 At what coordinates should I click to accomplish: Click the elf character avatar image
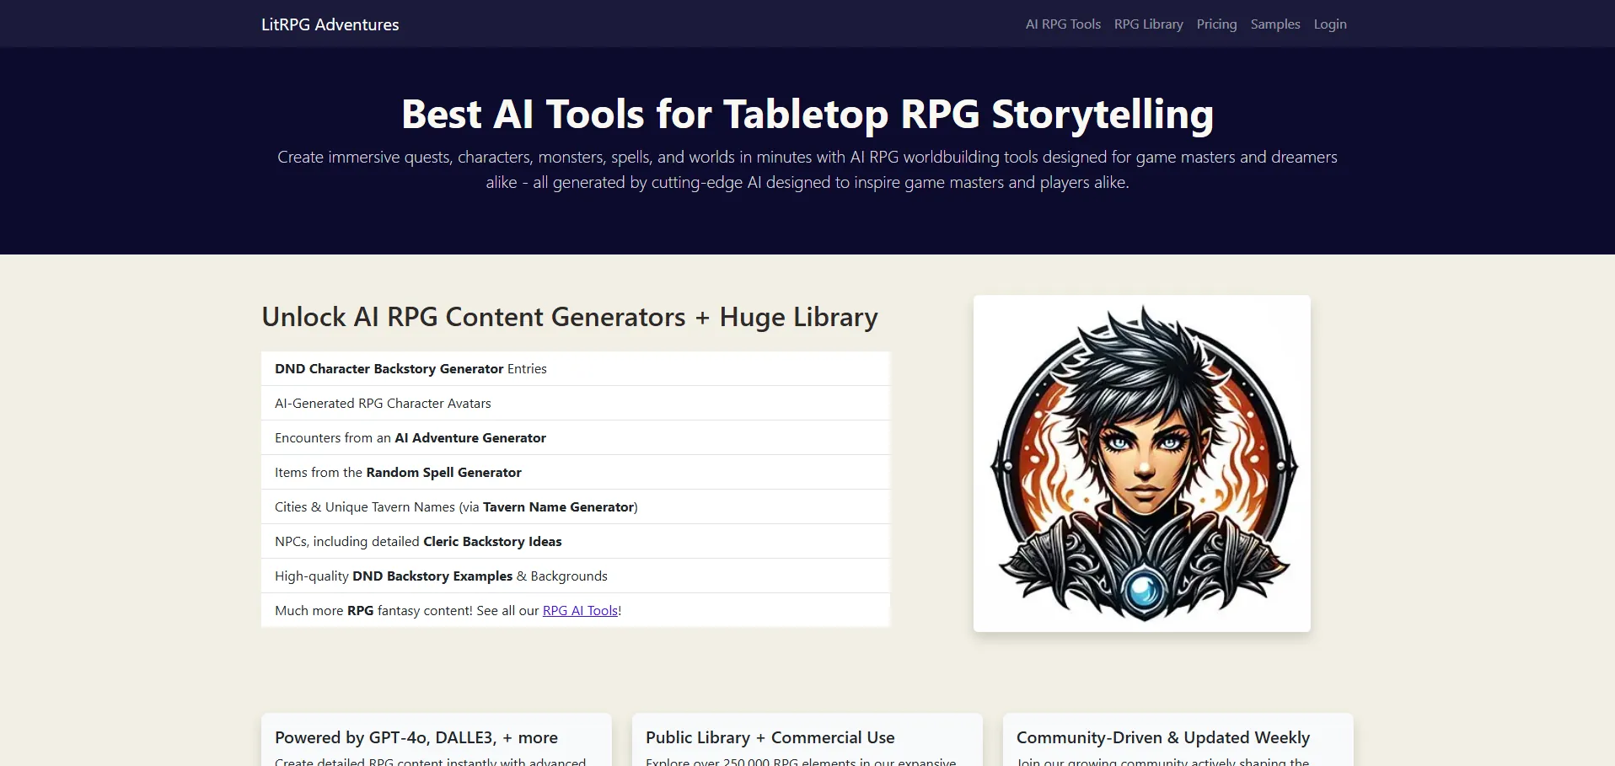coord(1141,463)
